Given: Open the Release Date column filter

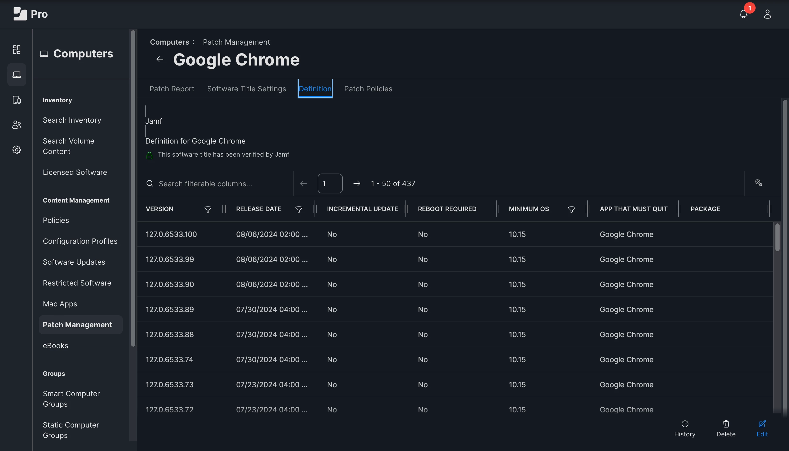Looking at the screenshot, I should pyautogui.click(x=299, y=210).
